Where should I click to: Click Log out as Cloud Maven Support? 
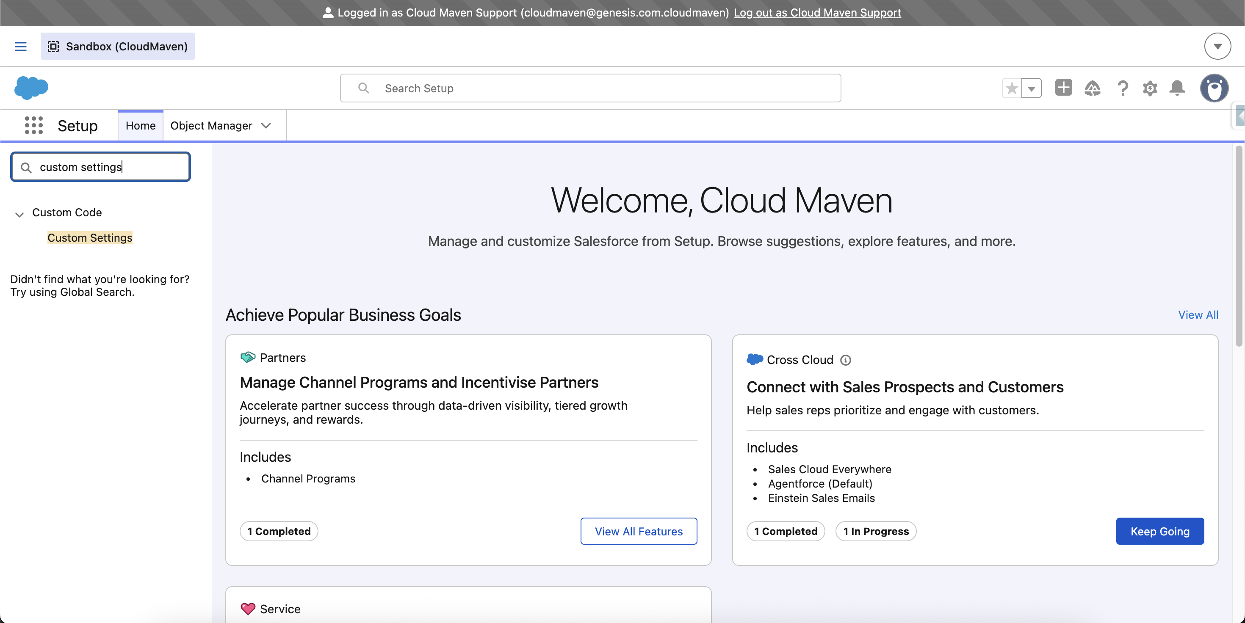coord(817,13)
